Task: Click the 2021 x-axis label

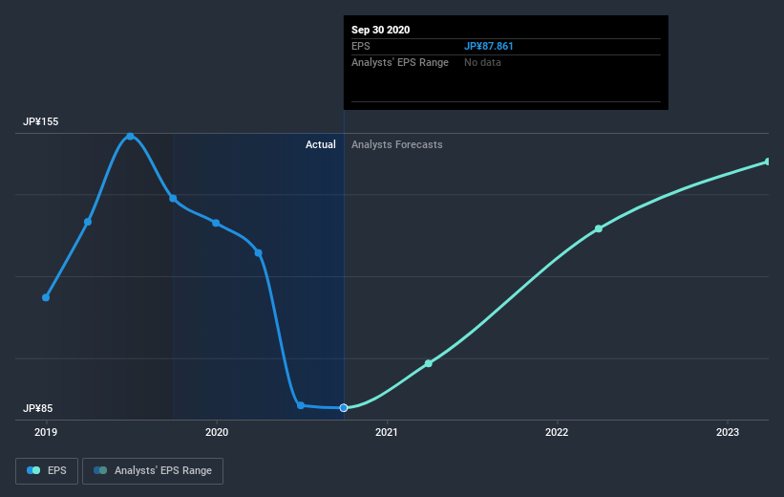Action: coord(387,432)
